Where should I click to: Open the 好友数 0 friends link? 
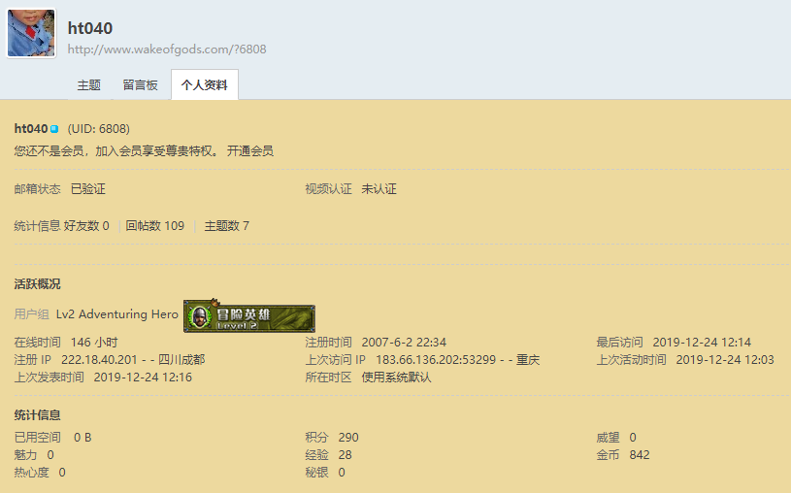[x=86, y=226]
